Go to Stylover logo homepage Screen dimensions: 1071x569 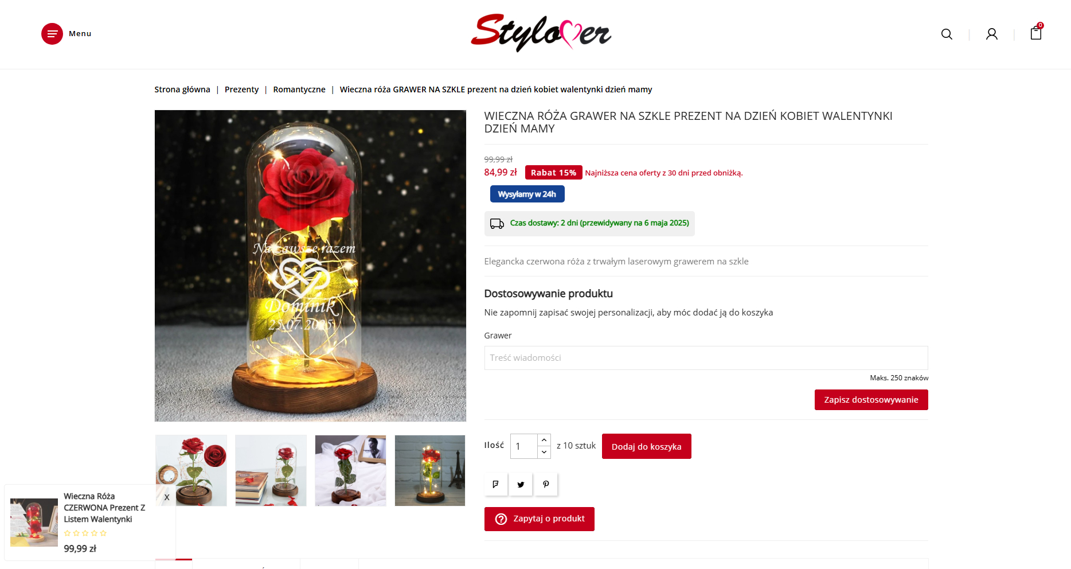coord(541,33)
